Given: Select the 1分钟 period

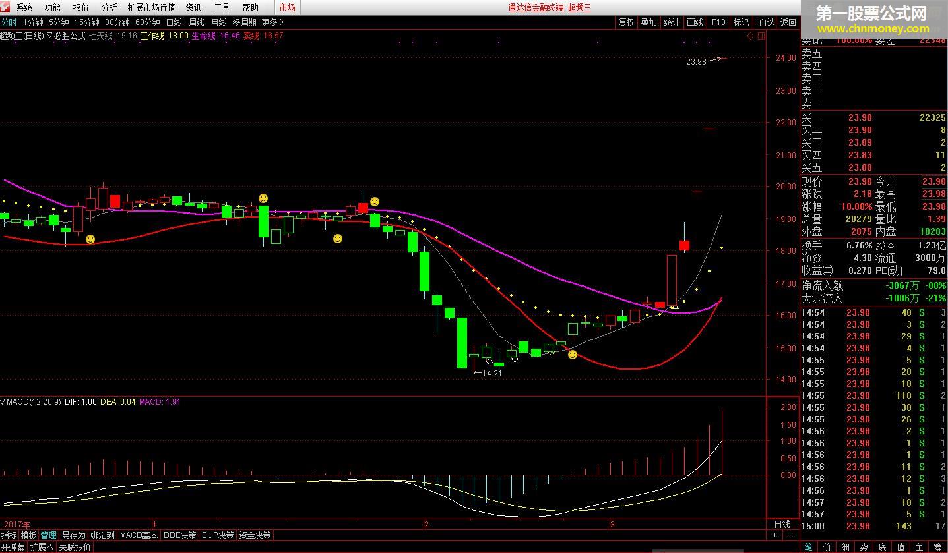Looking at the screenshot, I should click(x=33, y=22).
